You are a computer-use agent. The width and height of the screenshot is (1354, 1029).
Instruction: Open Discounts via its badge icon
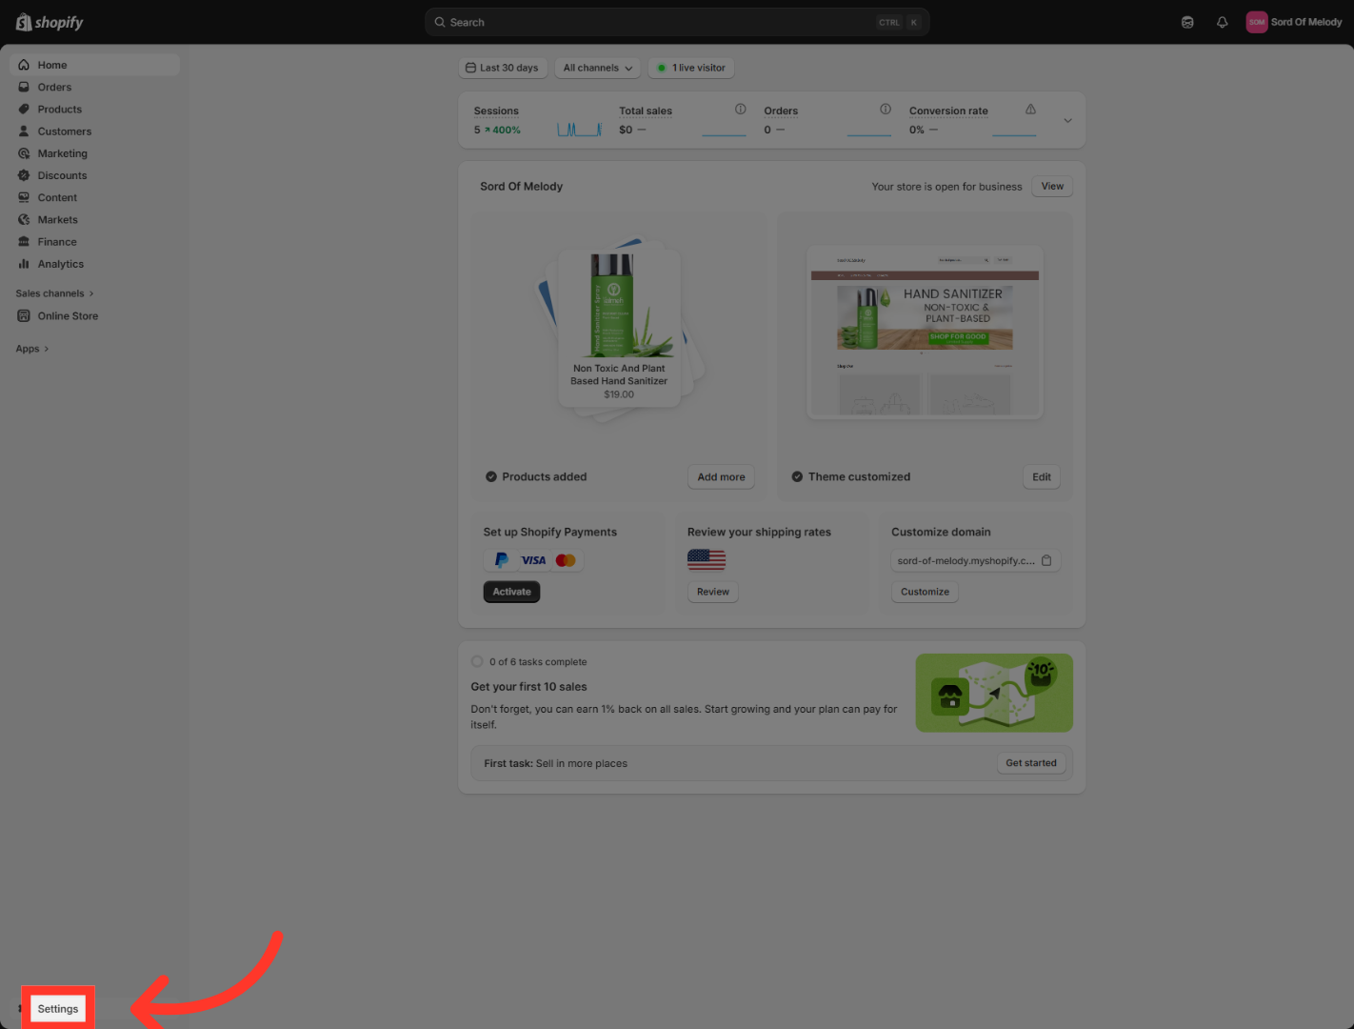pyautogui.click(x=24, y=175)
